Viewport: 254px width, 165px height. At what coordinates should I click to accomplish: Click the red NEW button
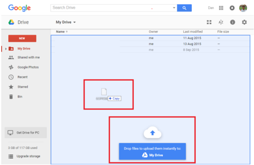[x=22, y=39]
